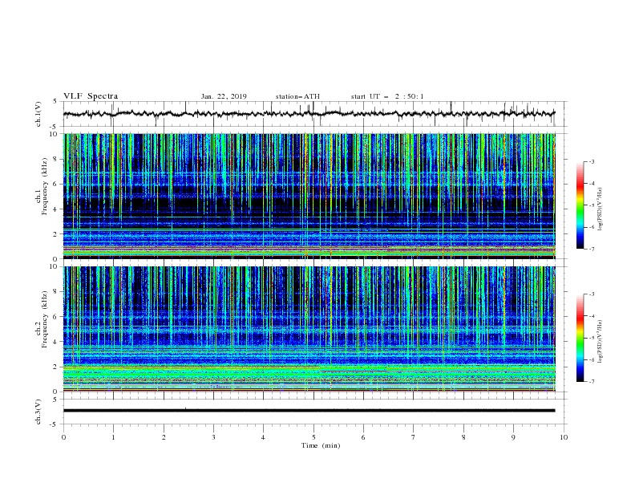Click the "-5" tick on ch.3(V) axis
Image resolution: width=635 pixels, height=491 pixels.
coord(55,424)
